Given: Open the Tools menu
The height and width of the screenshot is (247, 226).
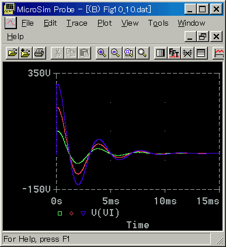Looking at the screenshot, I should tap(158, 23).
